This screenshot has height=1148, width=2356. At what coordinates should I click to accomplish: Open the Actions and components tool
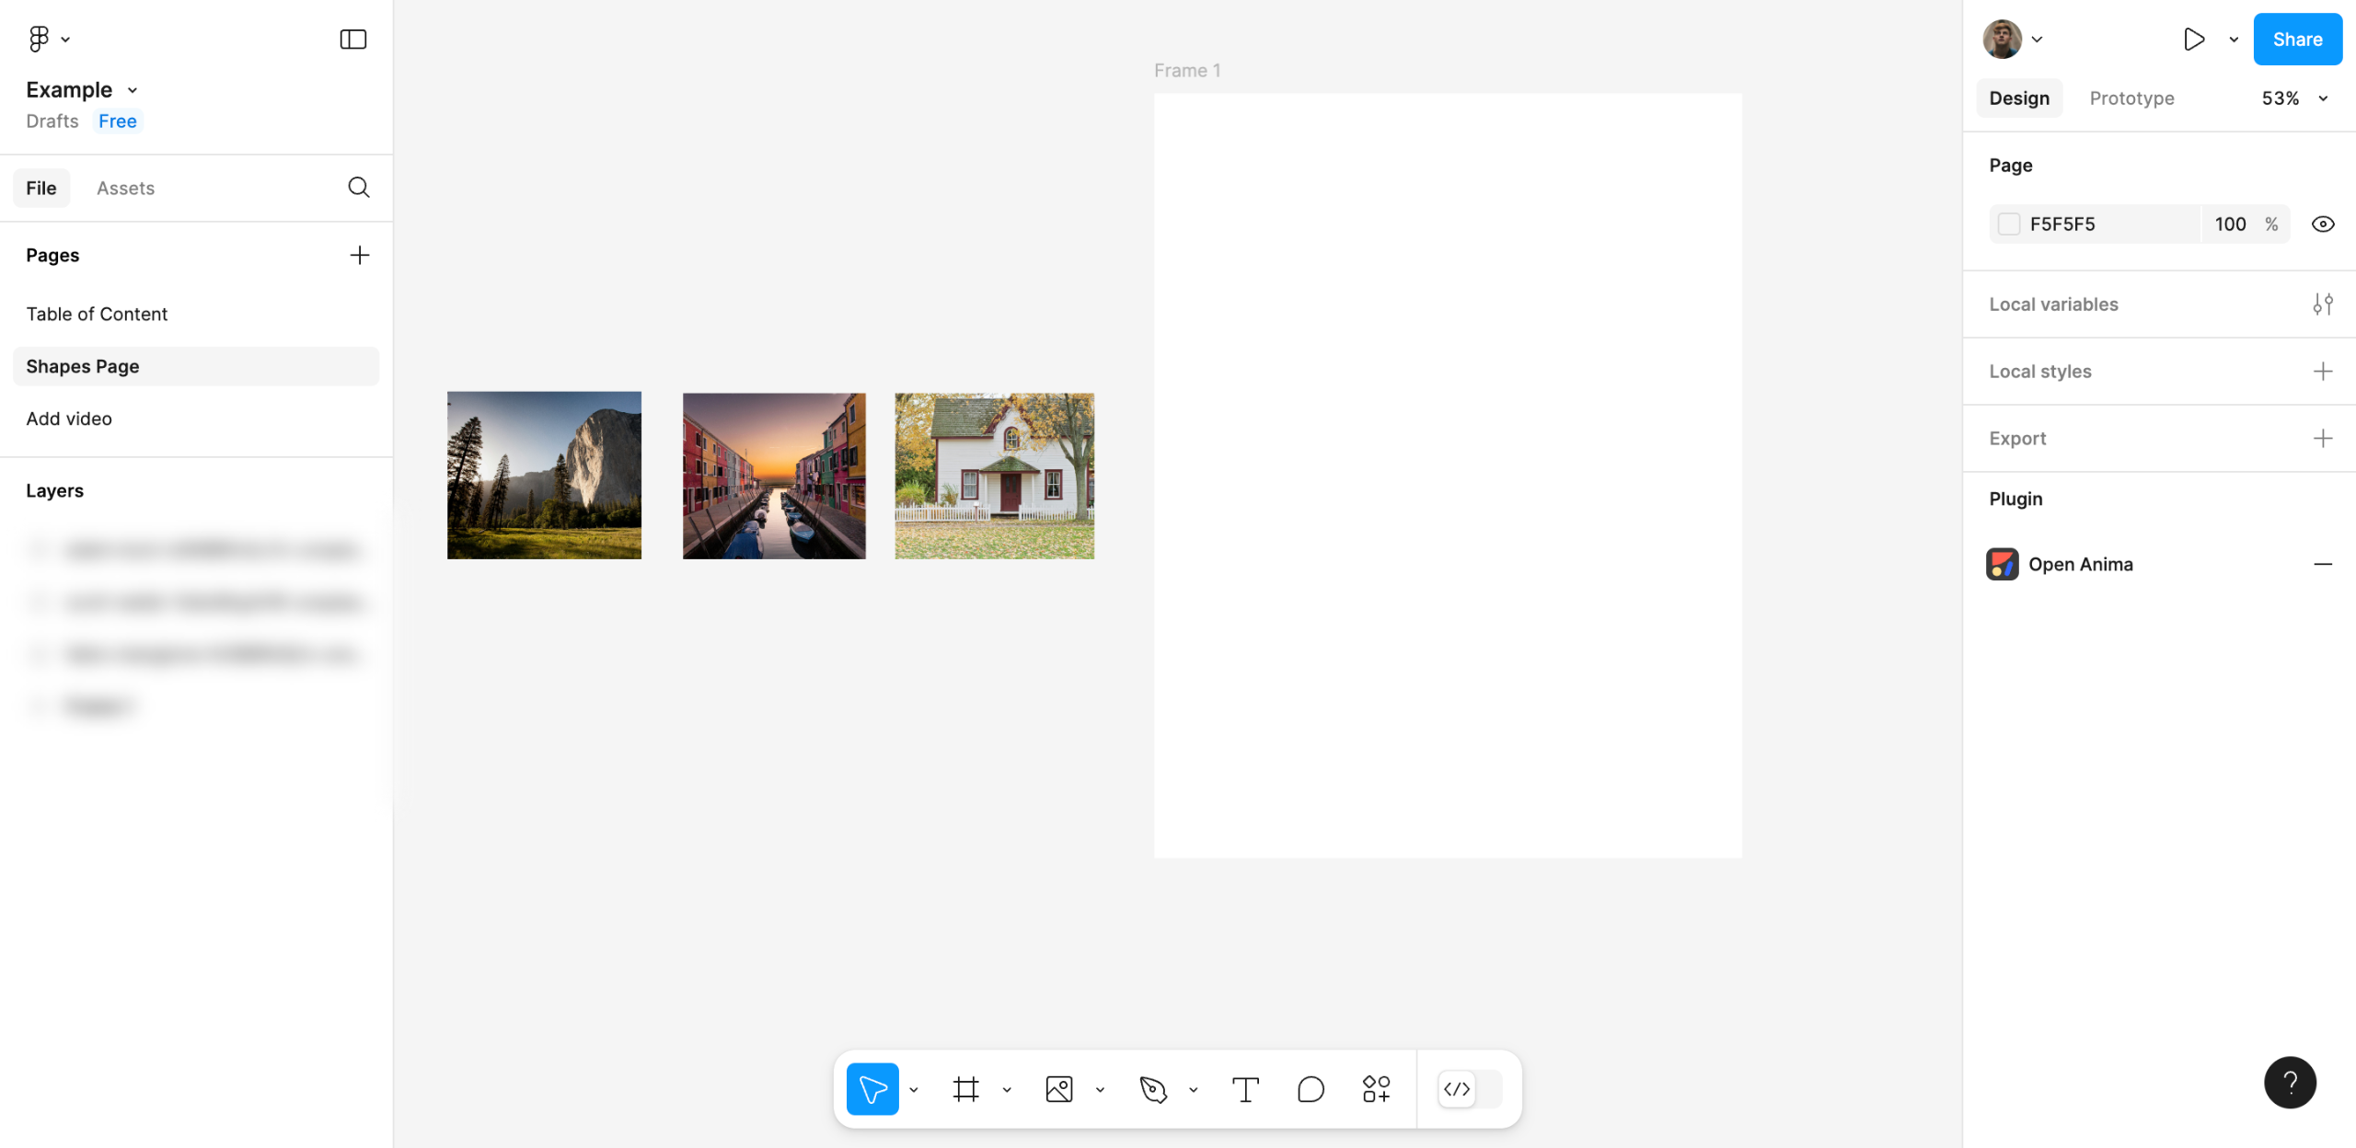click(1376, 1089)
